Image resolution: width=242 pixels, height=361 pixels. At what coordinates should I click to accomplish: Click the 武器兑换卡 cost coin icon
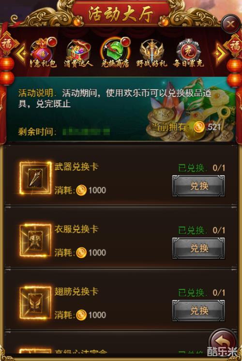coord(81,190)
